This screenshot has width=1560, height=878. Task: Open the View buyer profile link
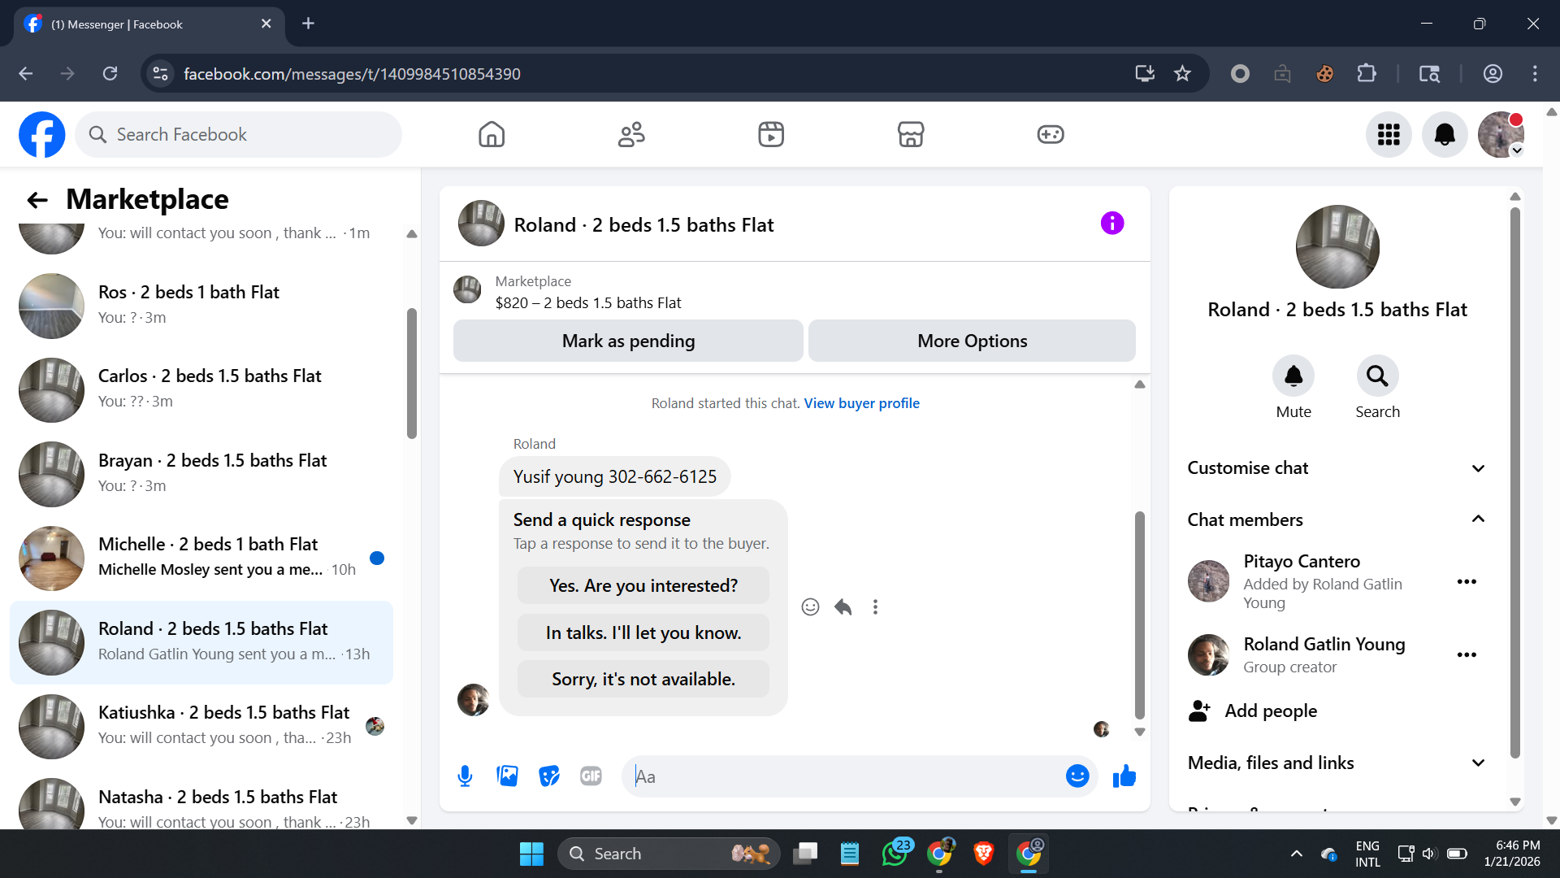coord(861,403)
